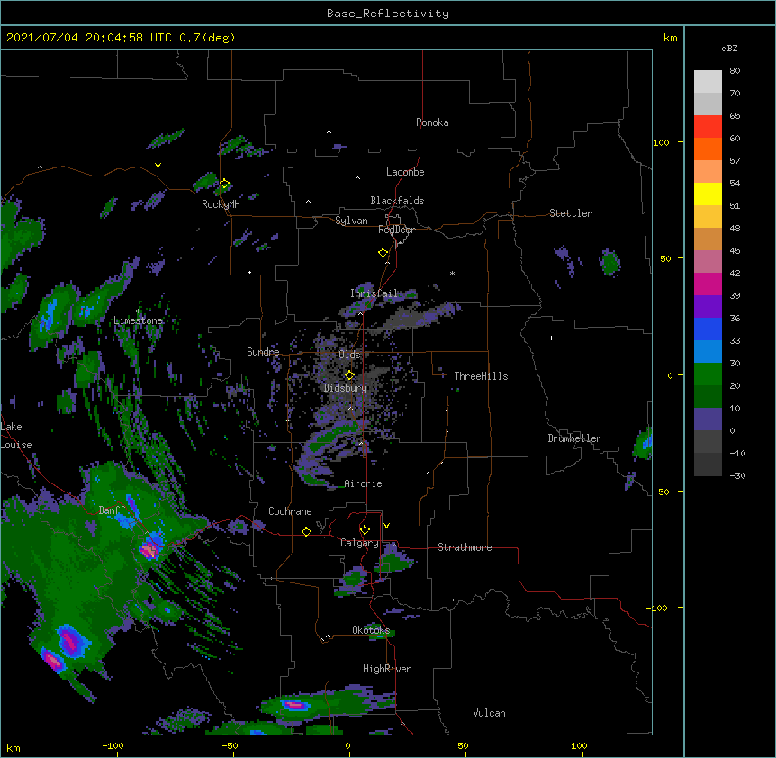This screenshot has height=758, width=776.
Task: Click the 0 km bottom axis label
Action: coord(347,745)
